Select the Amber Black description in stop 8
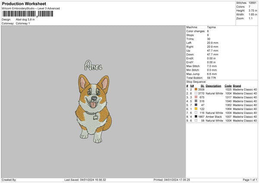The height and width of the screenshot is (183, 259). 214,117
